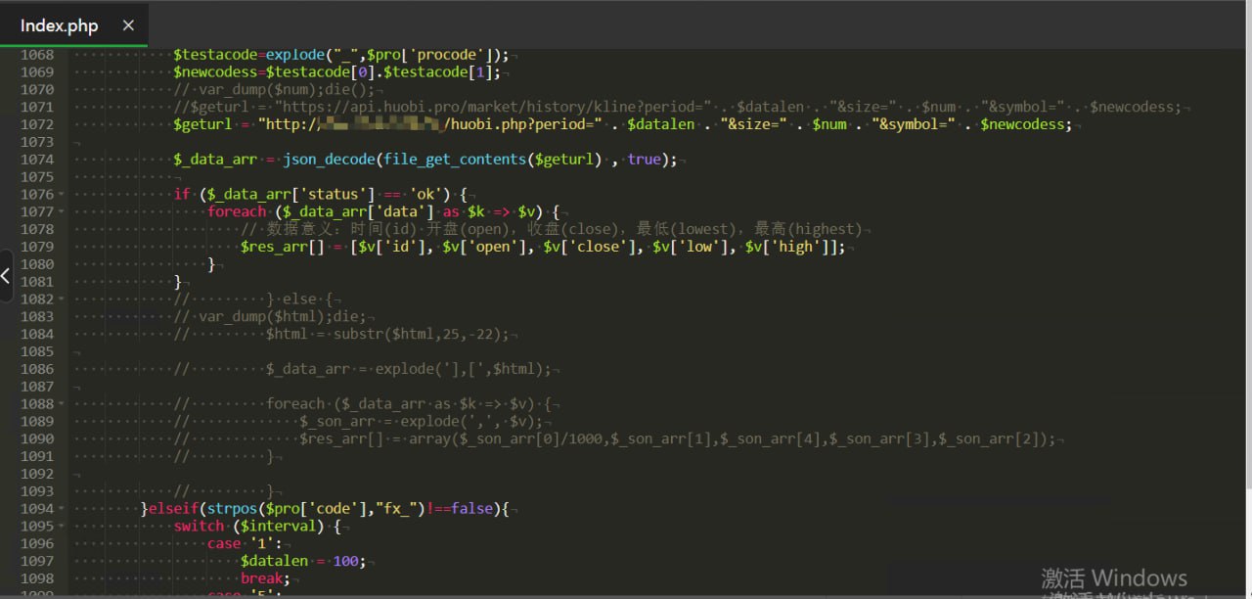Click the horizontal scrollbar at the bottom

tap(626, 595)
